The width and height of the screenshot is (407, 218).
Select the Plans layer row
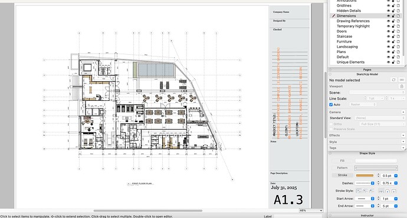[366, 52]
